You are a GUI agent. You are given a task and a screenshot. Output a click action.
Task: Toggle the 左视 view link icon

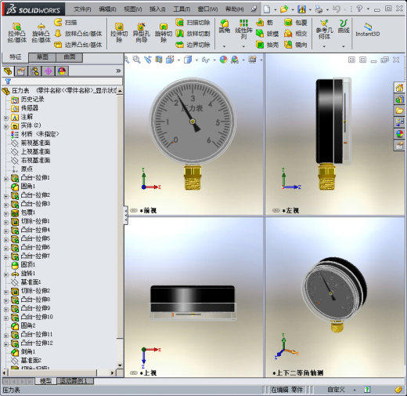point(276,210)
